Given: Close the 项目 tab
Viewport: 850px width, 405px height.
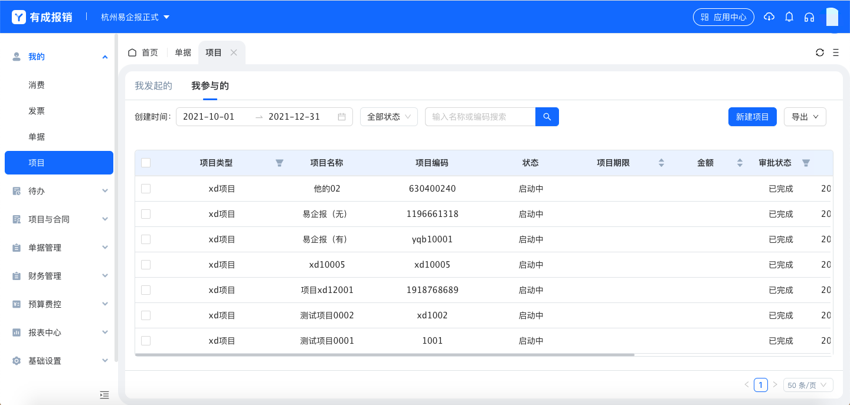Looking at the screenshot, I should [234, 52].
